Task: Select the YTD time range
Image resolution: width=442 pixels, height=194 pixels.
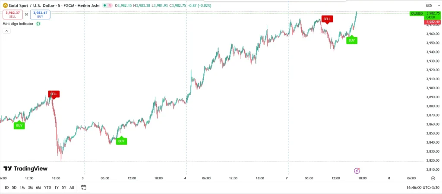Action: tap(47, 188)
